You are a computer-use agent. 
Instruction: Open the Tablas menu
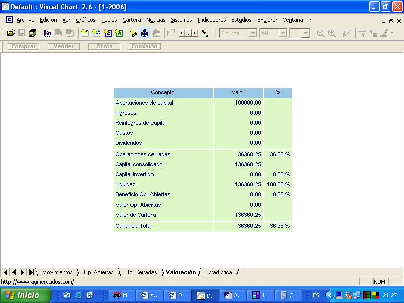(x=109, y=20)
